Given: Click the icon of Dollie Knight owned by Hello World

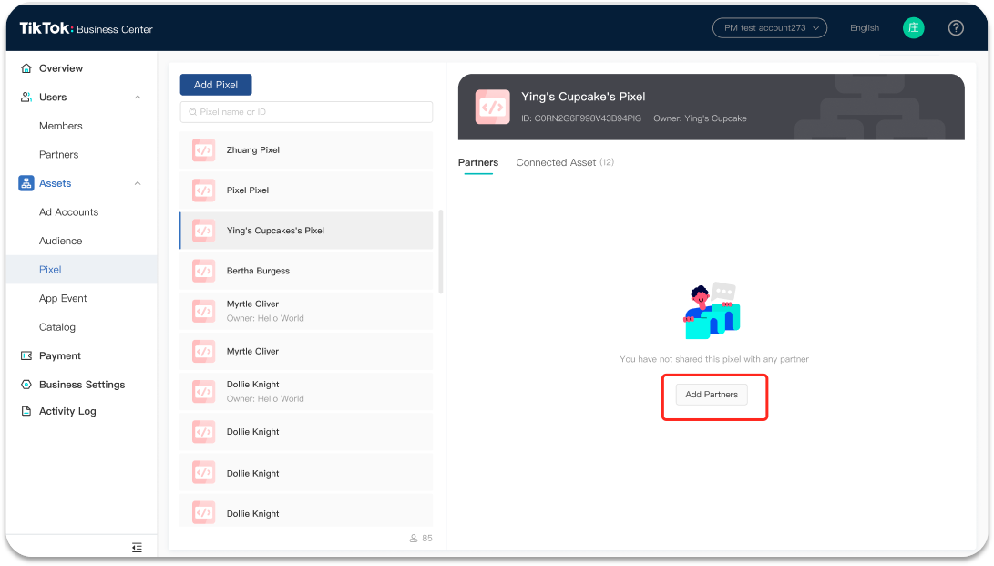Looking at the screenshot, I should (203, 392).
